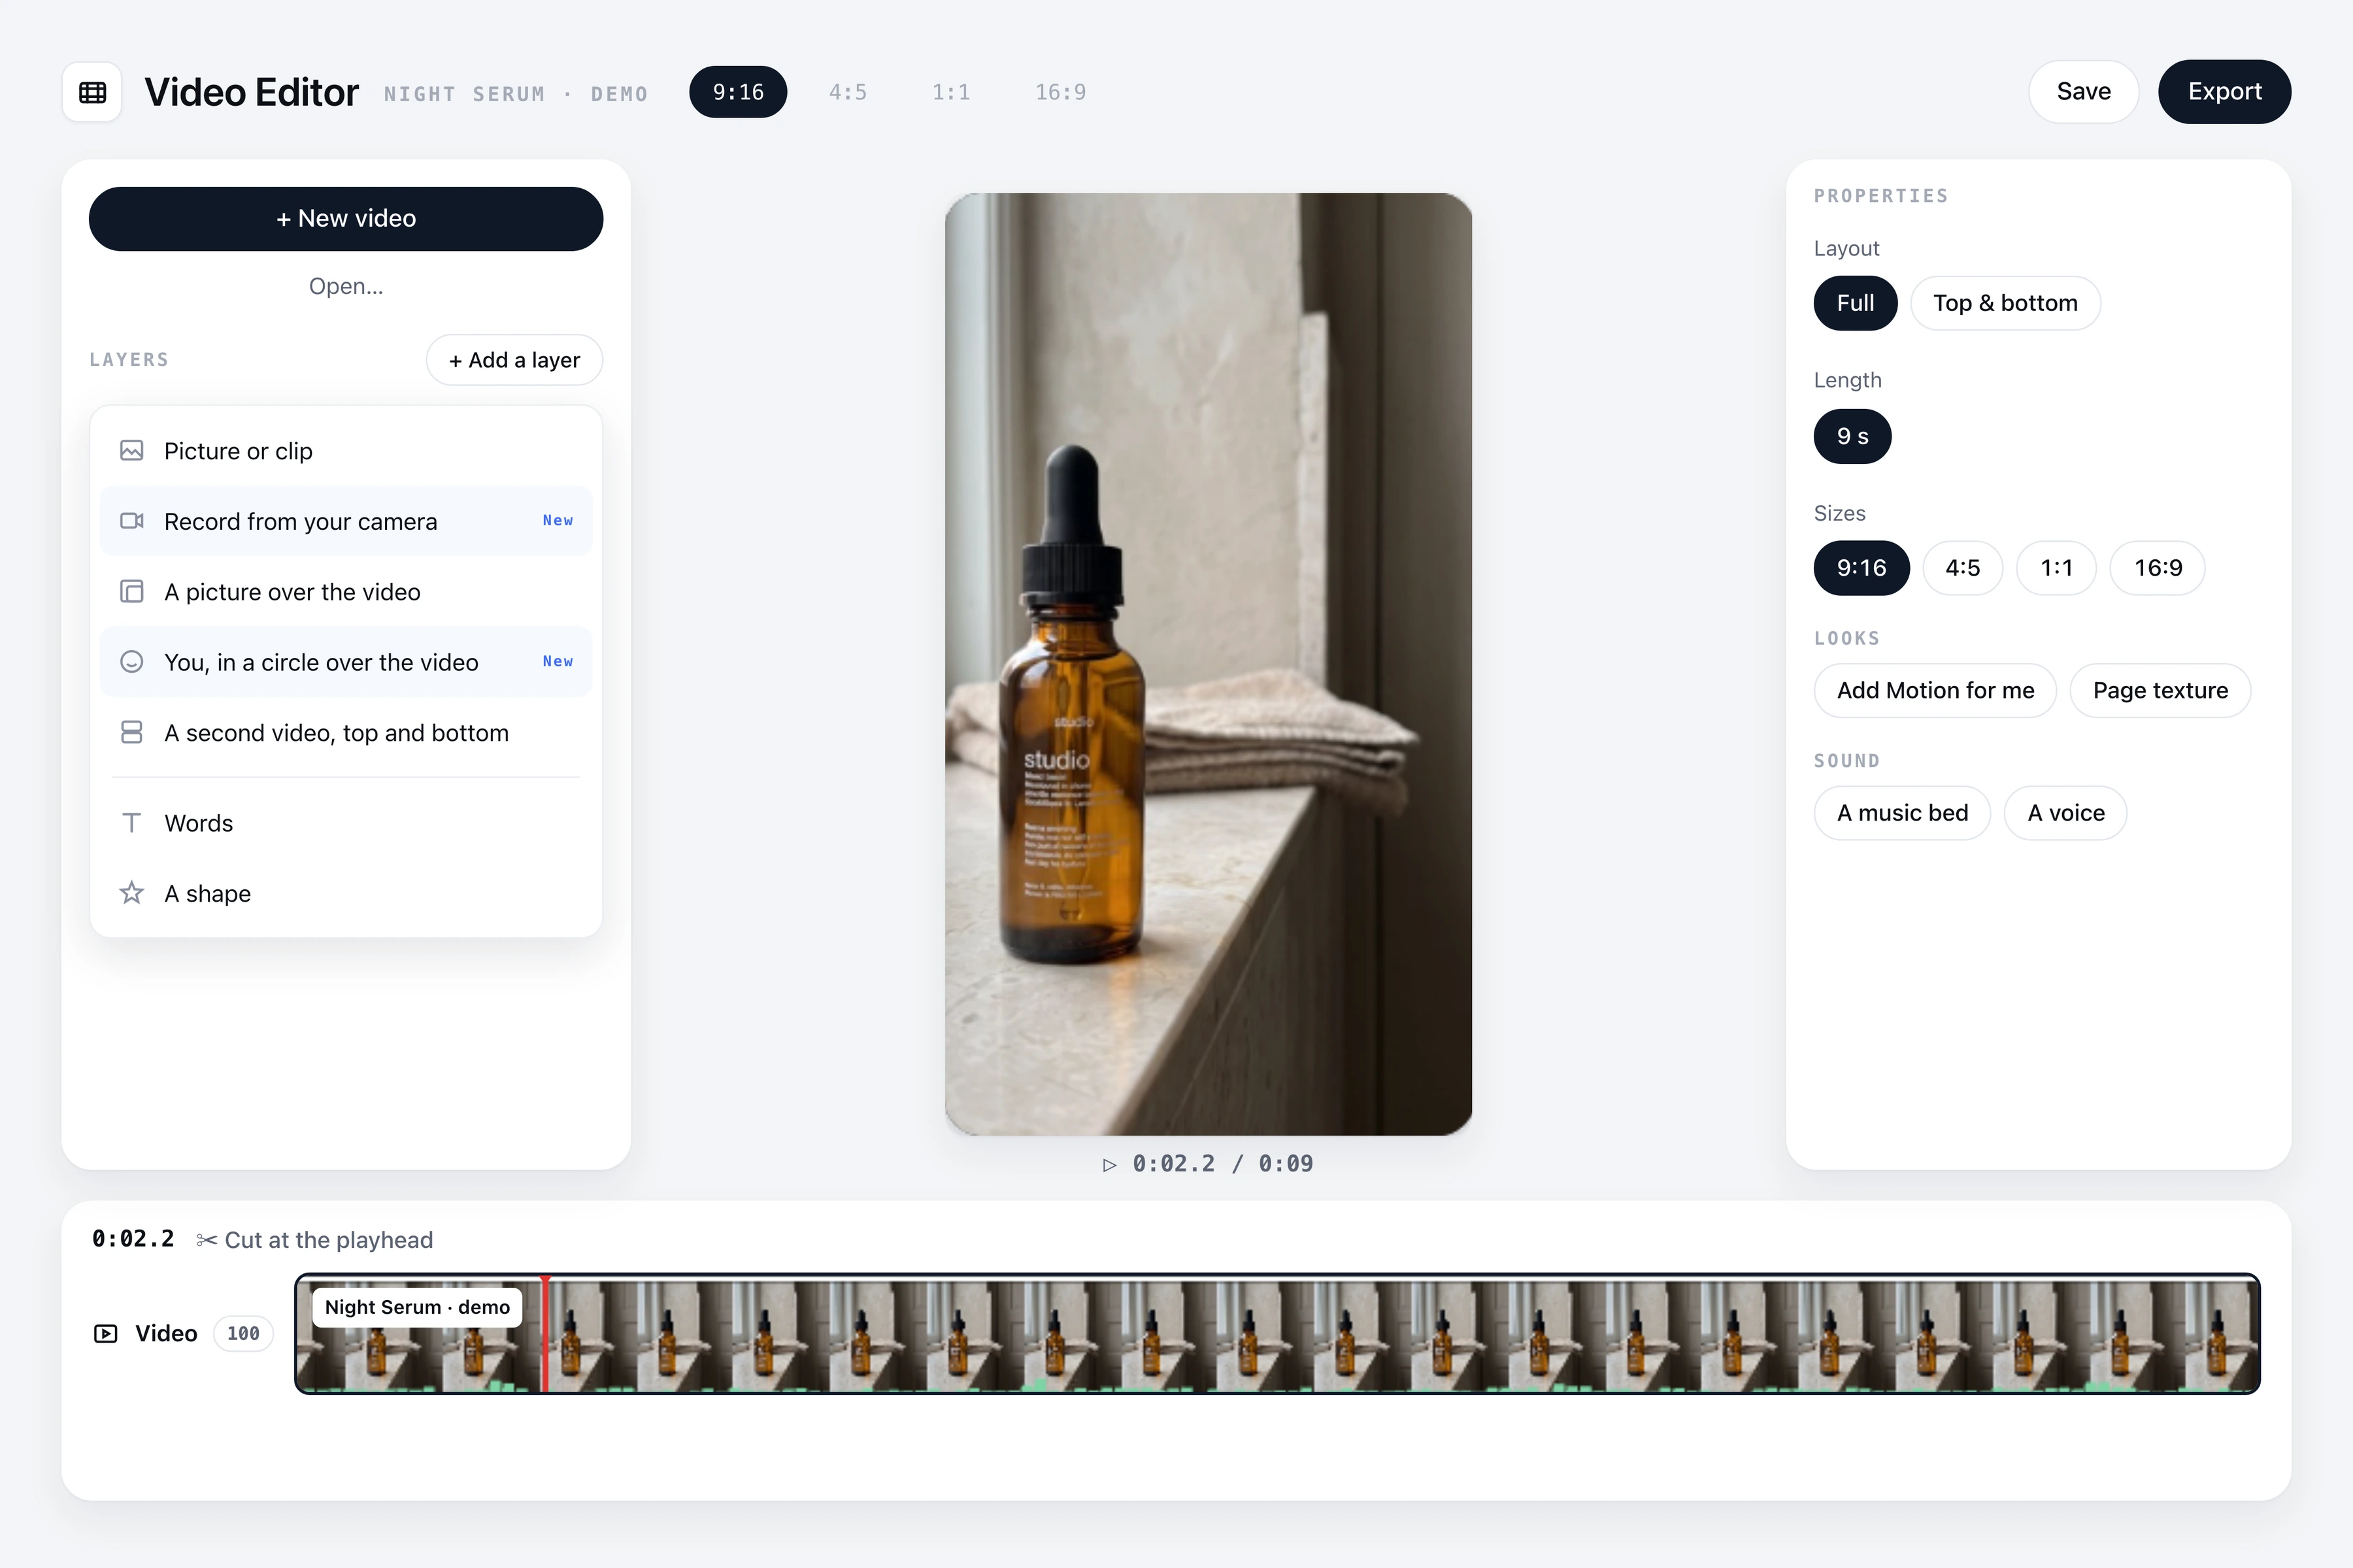Click the T icon beside Words
This screenshot has height=1568, width=2353.
[131, 823]
